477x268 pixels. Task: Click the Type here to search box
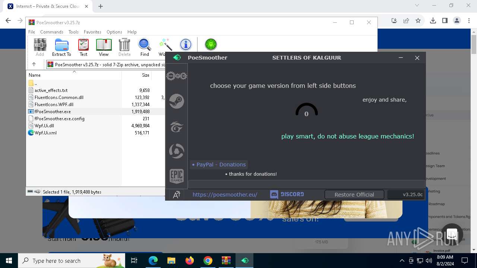pyautogui.click(x=72, y=261)
